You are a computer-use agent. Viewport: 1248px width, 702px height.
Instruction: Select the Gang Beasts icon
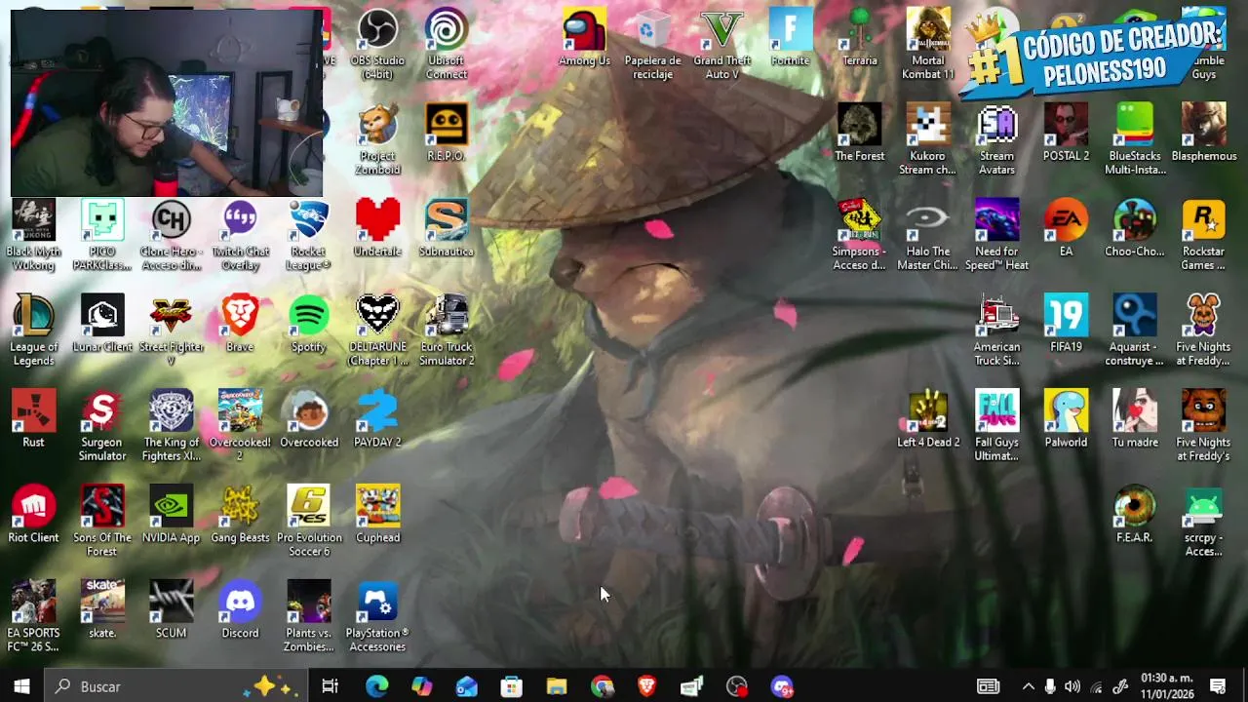pyautogui.click(x=240, y=516)
